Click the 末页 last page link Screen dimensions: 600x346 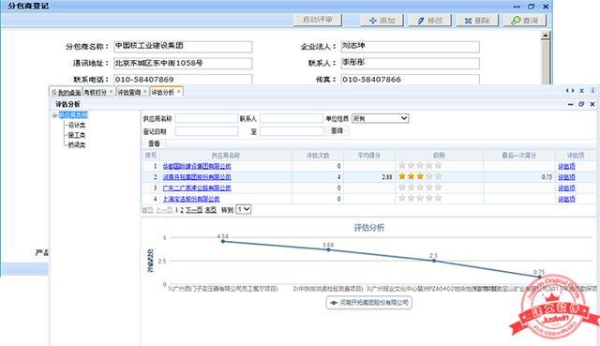click(210, 210)
